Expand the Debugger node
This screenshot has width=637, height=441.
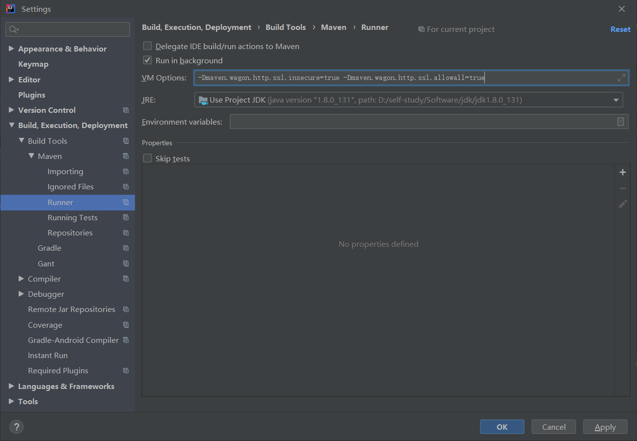coord(21,294)
